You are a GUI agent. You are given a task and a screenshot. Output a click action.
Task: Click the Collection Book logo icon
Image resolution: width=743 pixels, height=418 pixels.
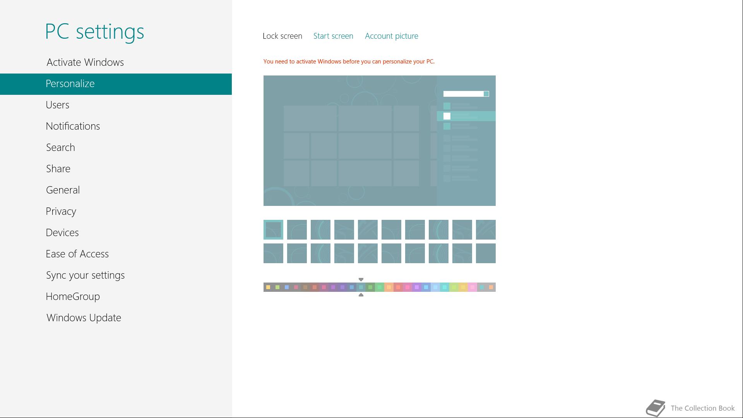(656, 408)
